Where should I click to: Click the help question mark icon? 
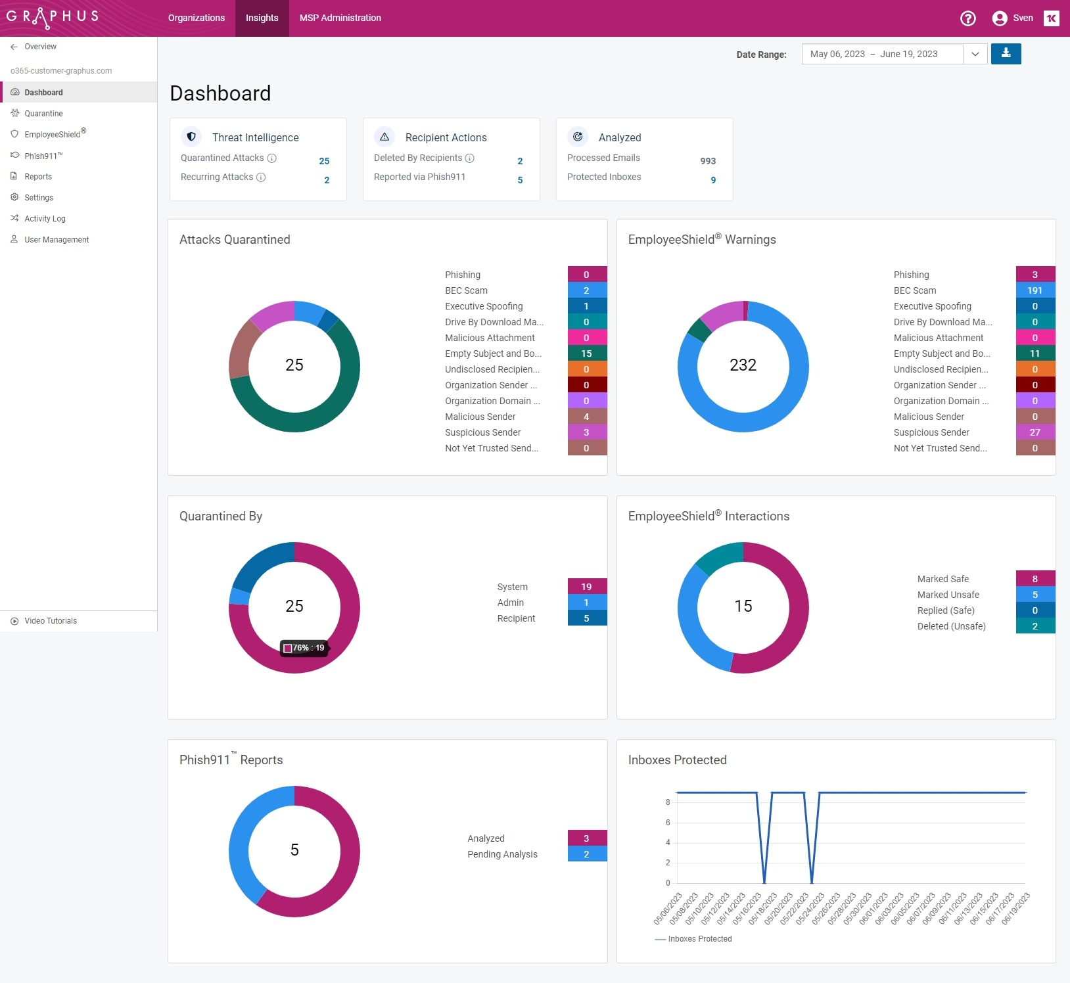967,18
